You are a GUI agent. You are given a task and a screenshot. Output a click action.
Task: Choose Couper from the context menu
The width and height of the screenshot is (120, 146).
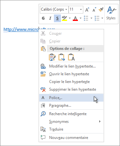(x=71, y=33)
